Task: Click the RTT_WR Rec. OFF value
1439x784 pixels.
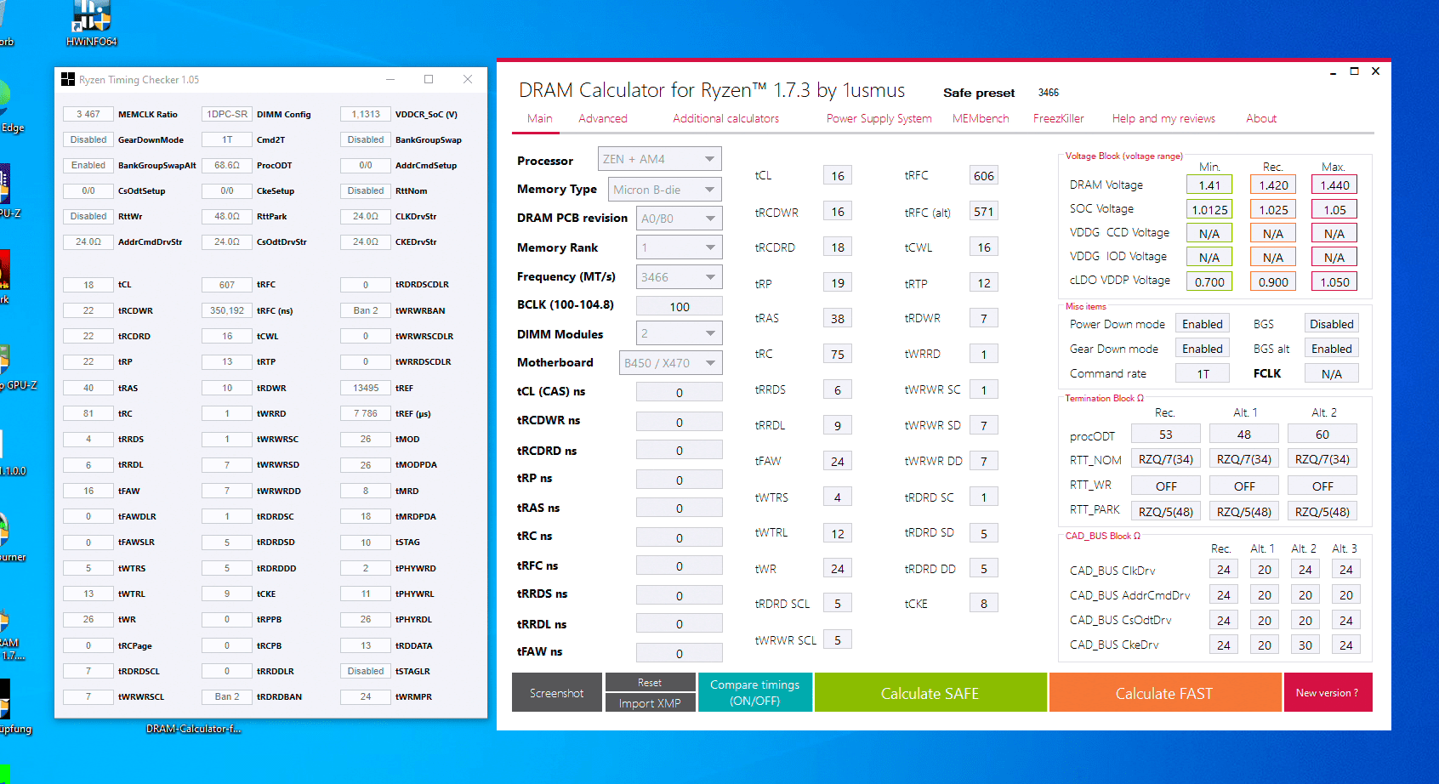Action: (1165, 486)
